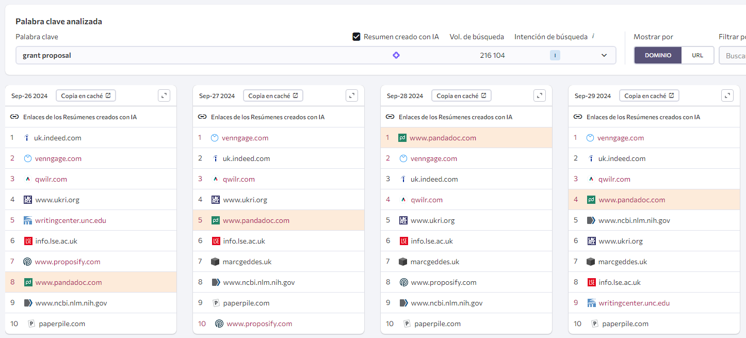Open venngage.com link in Sep-27 column
The width and height of the screenshot is (746, 338).
coord(245,138)
